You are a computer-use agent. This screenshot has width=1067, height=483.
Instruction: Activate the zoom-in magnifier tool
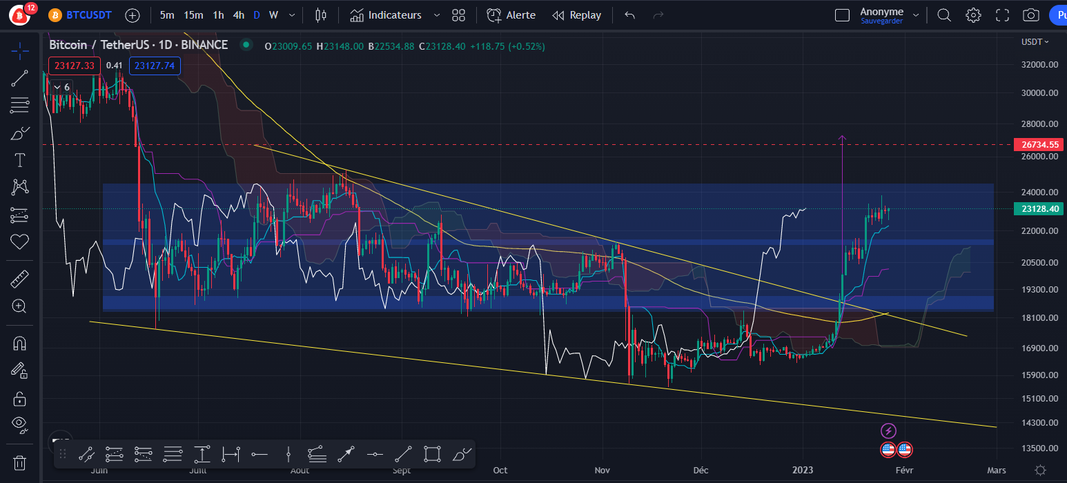click(x=19, y=306)
